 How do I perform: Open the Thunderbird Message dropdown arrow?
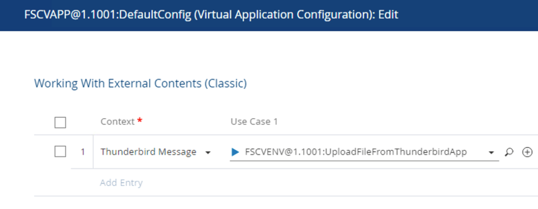tap(208, 153)
